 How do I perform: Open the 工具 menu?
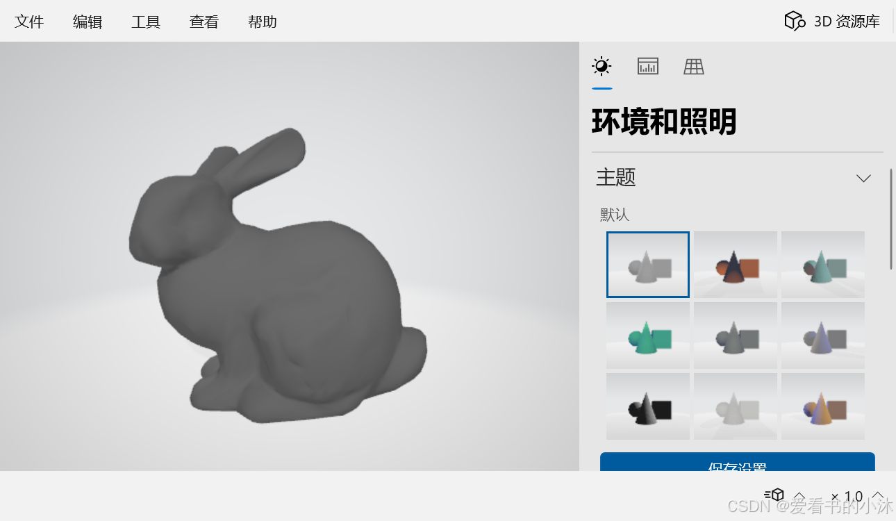(146, 22)
